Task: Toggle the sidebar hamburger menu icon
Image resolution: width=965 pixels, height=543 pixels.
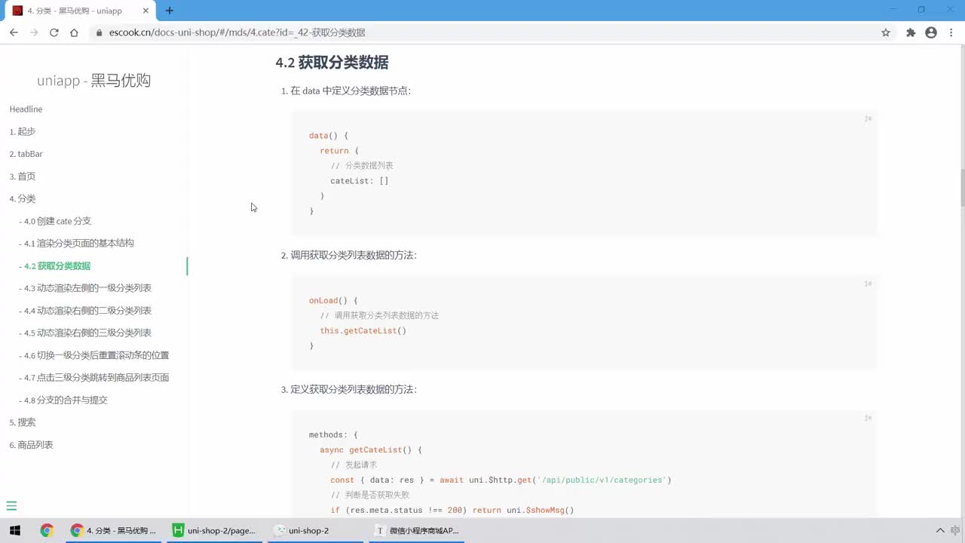Action: point(11,506)
